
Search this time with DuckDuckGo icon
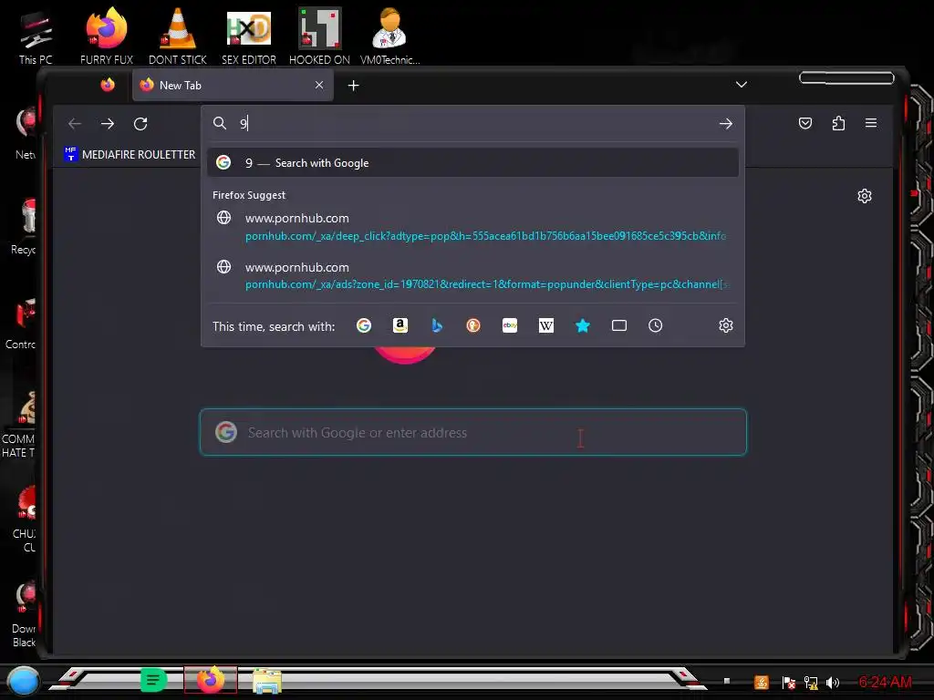pyautogui.click(x=473, y=325)
